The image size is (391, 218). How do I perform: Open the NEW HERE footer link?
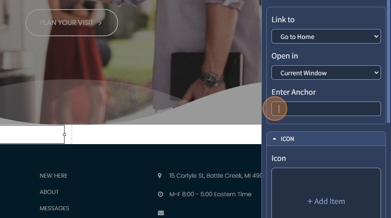point(53,176)
